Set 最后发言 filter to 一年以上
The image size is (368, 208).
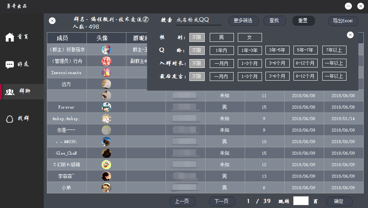tap(334, 76)
